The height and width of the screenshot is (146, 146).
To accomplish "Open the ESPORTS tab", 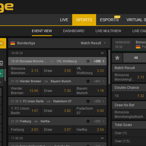I will coord(109,20).
